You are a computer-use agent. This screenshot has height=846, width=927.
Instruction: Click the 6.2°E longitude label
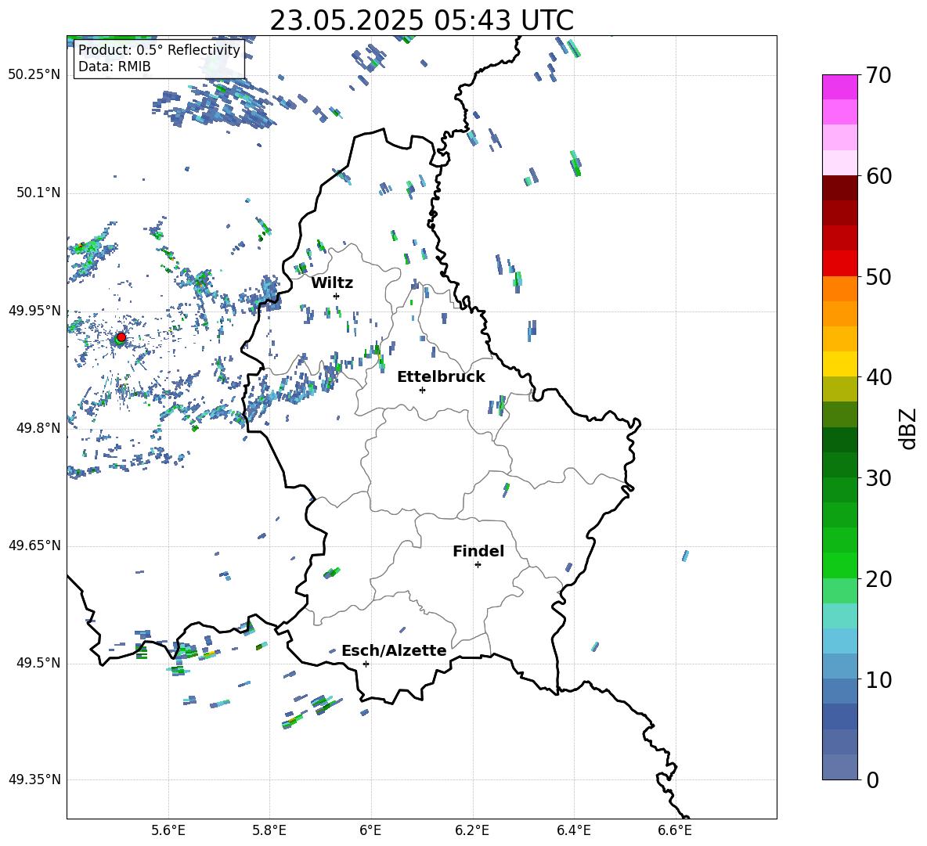pos(472,830)
